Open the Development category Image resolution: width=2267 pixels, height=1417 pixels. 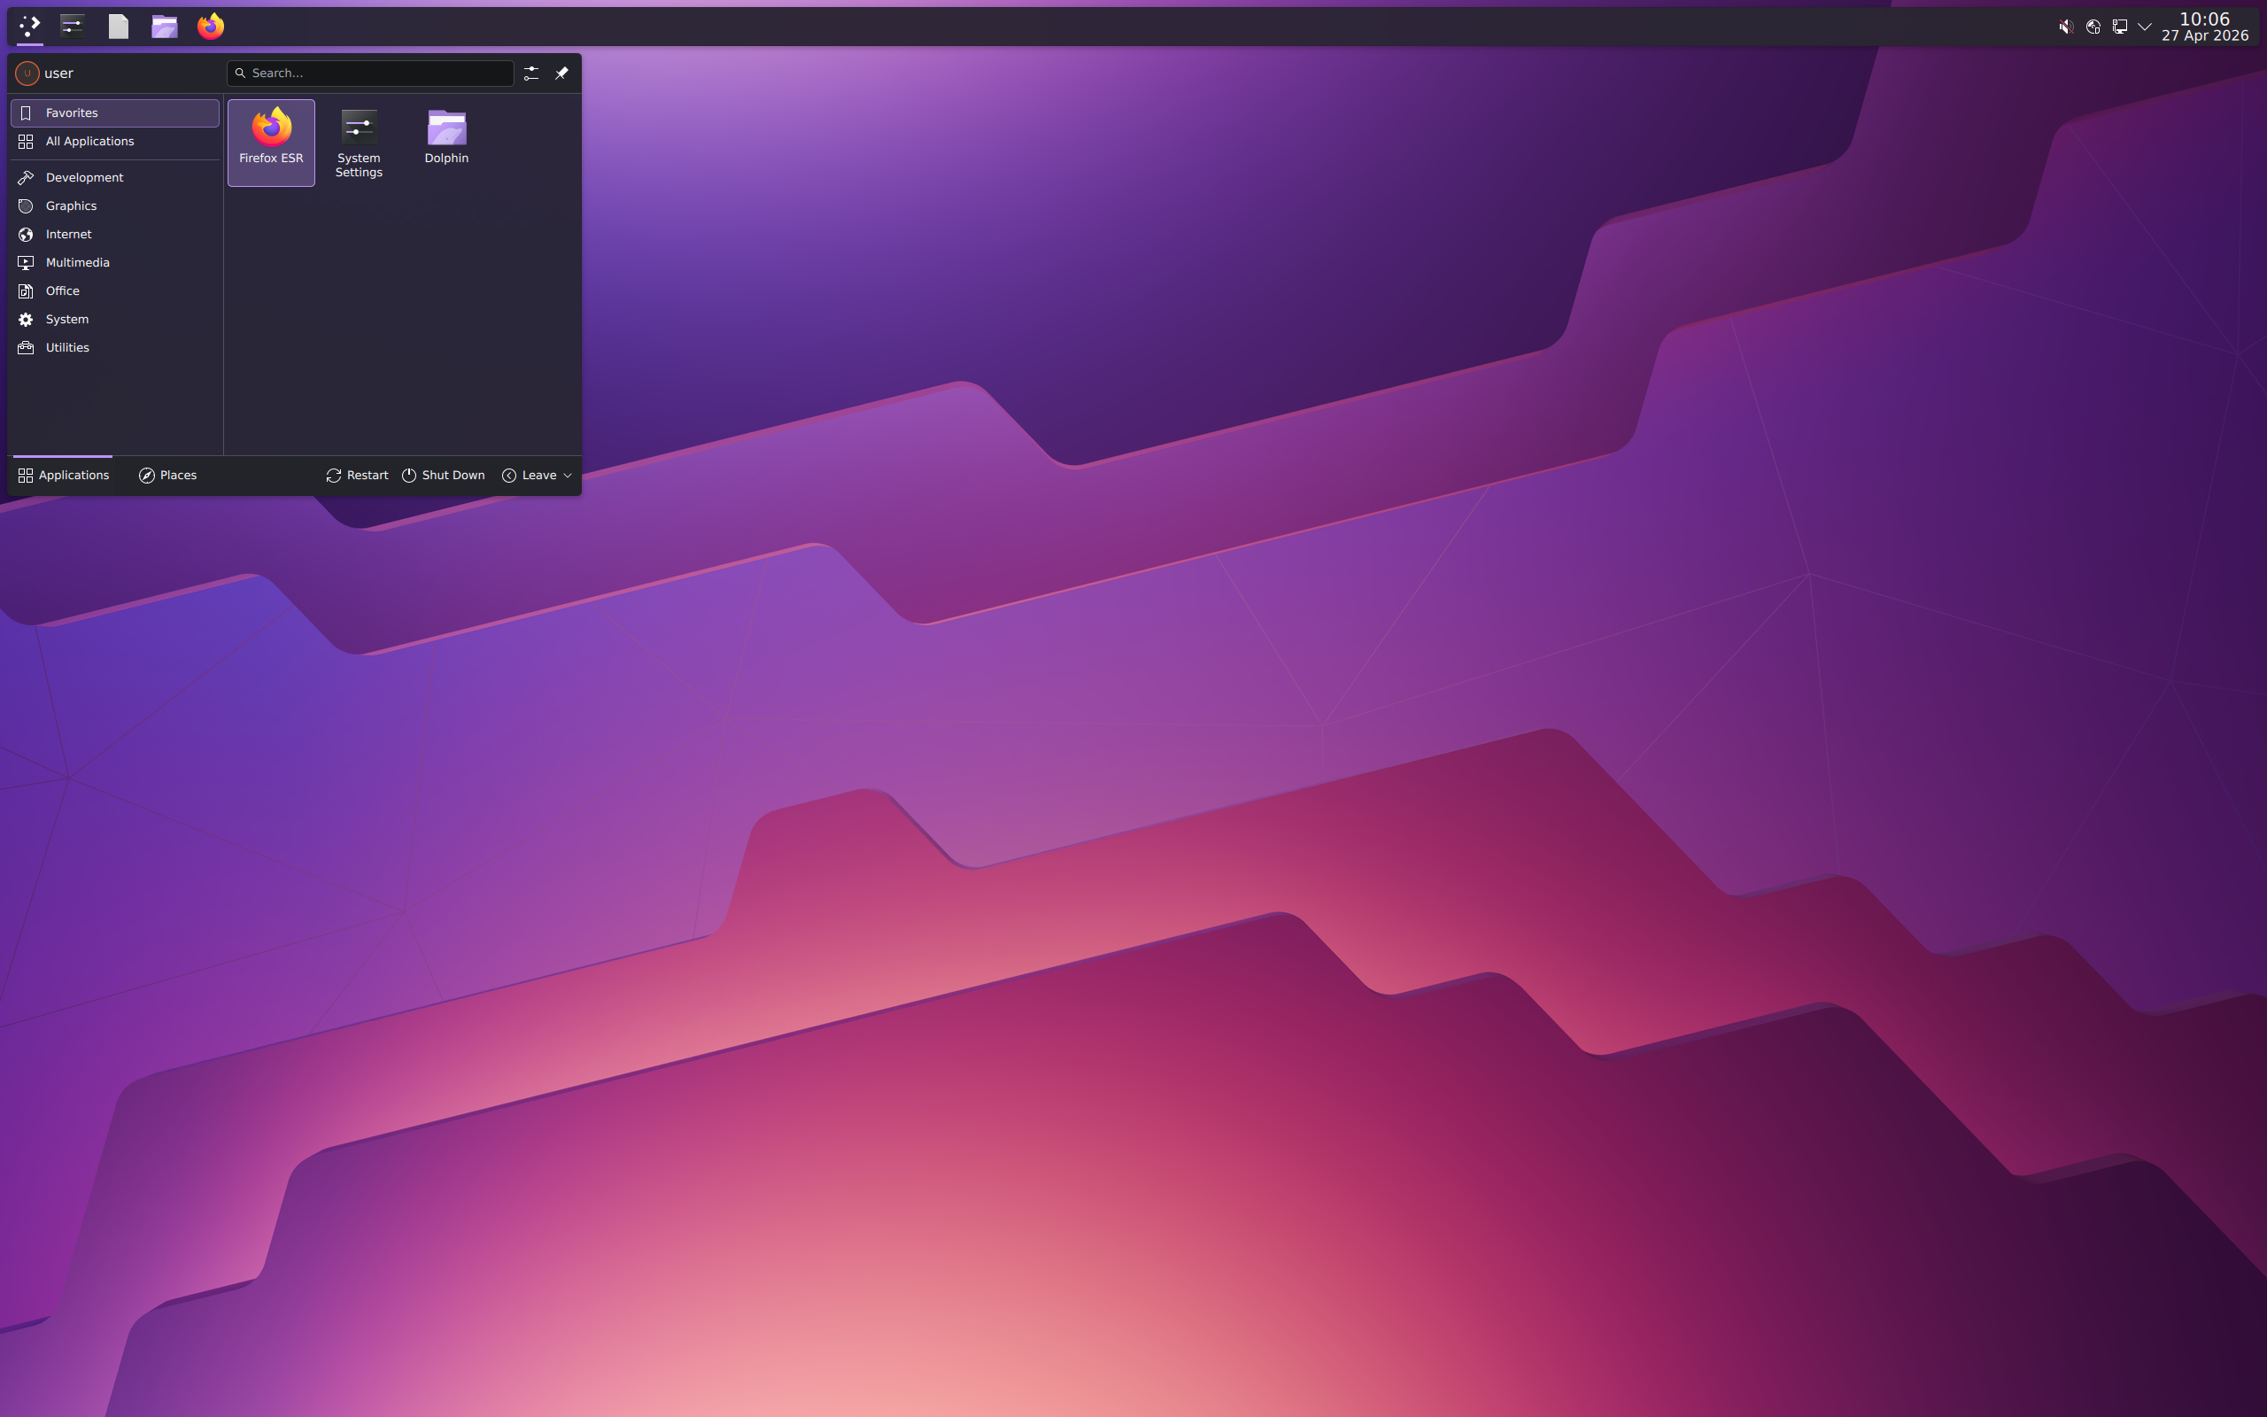(x=115, y=177)
